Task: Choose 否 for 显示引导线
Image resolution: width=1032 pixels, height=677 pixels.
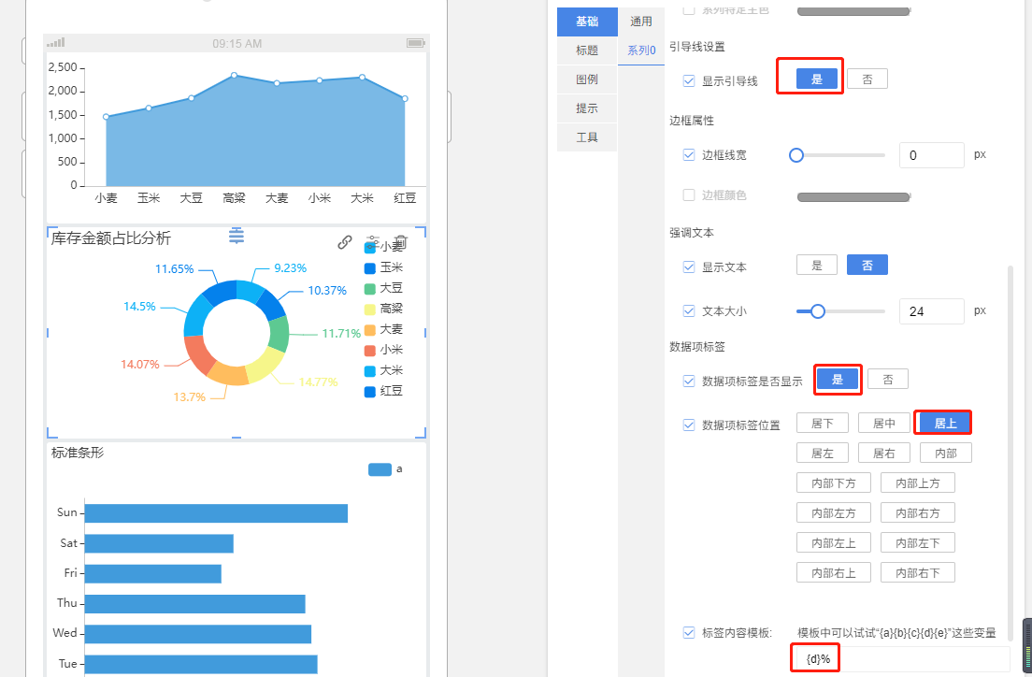Action: tap(867, 79)
